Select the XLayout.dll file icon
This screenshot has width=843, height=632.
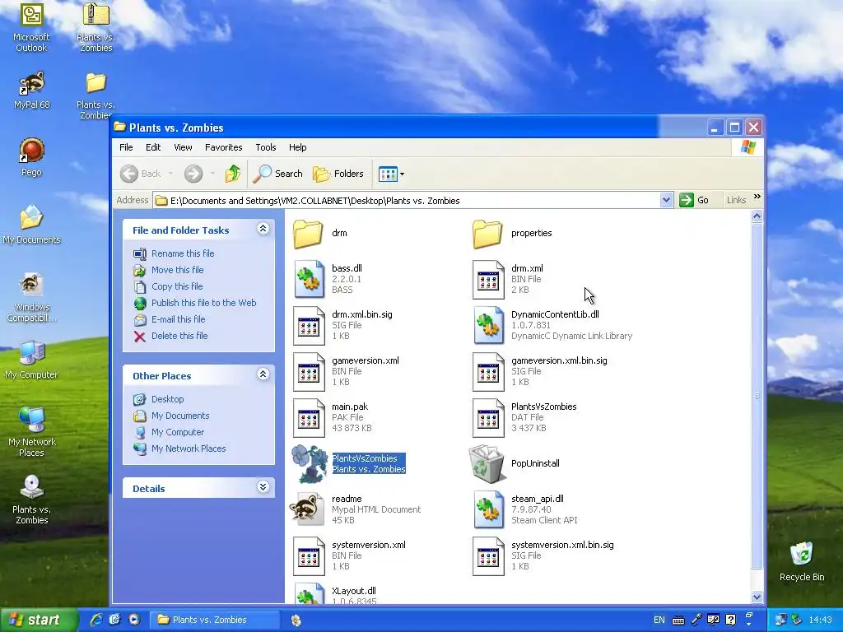point(309,593)
